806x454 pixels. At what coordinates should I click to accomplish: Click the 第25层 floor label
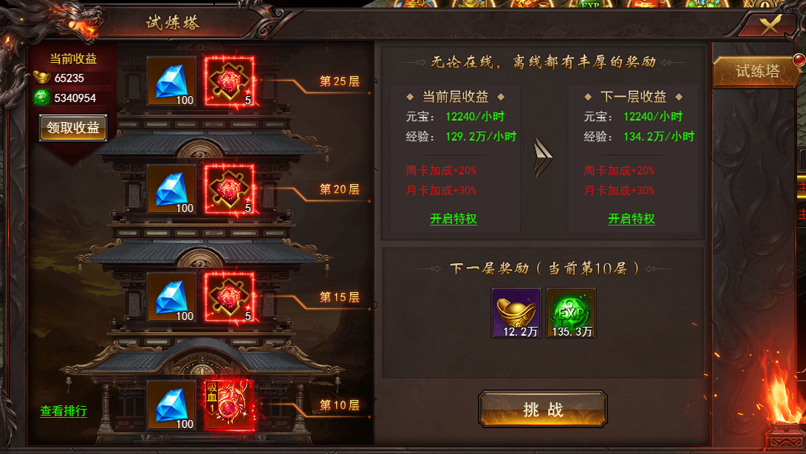click(x=339, y=81)
